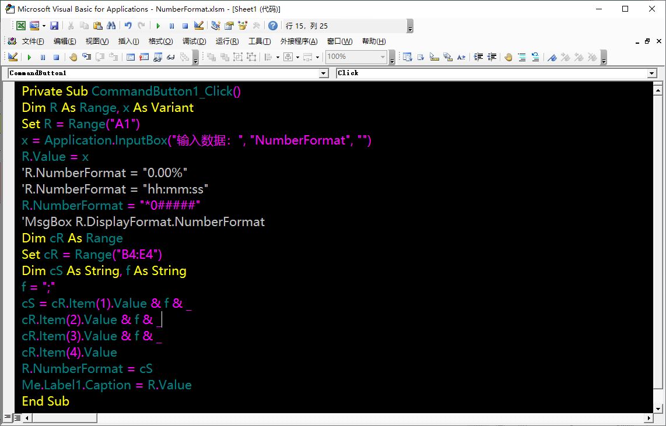The height and width of the screenshot is (426, 666).
Task: Place cursor in line 'Set R = Range("A1")'
Action: click(80, 124)
